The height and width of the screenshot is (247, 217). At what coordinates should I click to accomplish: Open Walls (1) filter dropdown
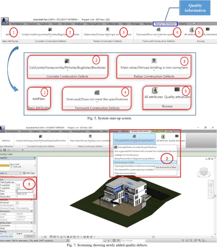(20, 173)
